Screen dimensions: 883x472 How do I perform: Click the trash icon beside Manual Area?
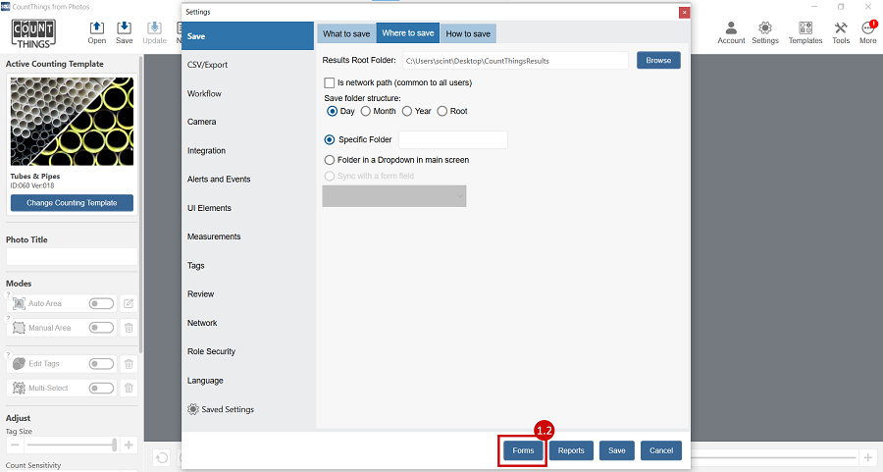click(x=128, y=328)
